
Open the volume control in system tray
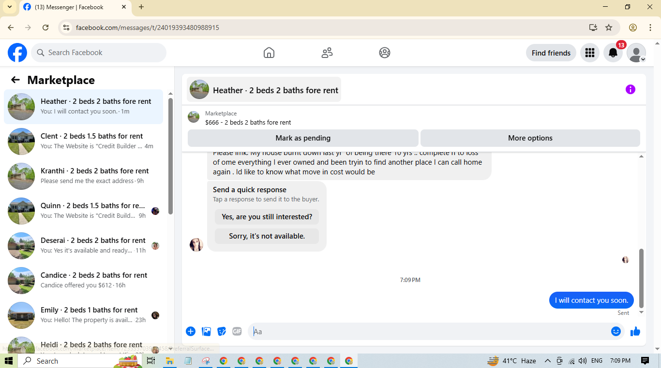tap(582, 361)
